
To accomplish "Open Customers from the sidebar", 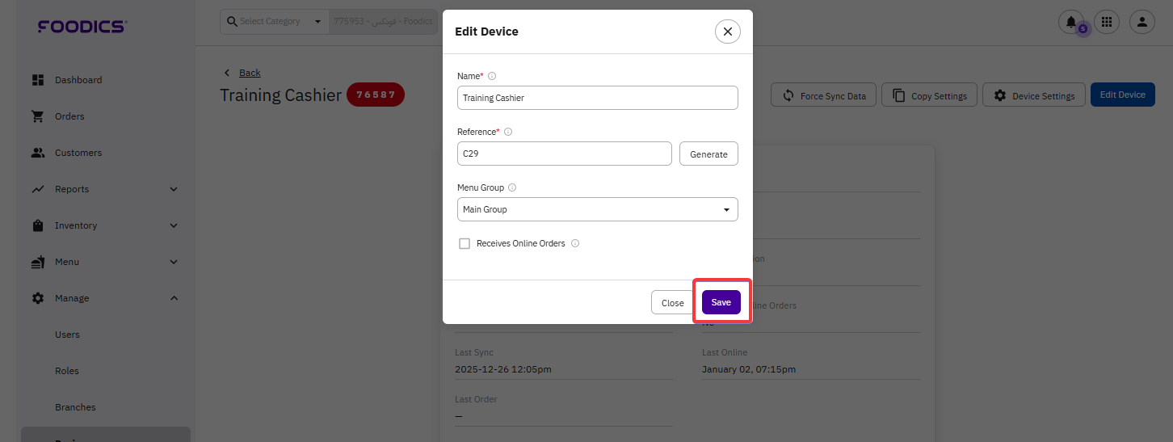I will (x=78, y=153).
